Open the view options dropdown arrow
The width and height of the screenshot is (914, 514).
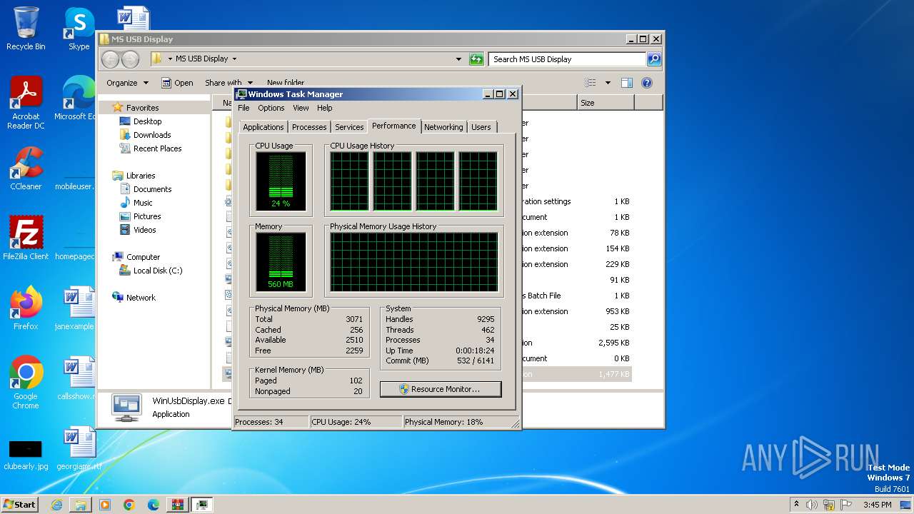tap(608, 83)
